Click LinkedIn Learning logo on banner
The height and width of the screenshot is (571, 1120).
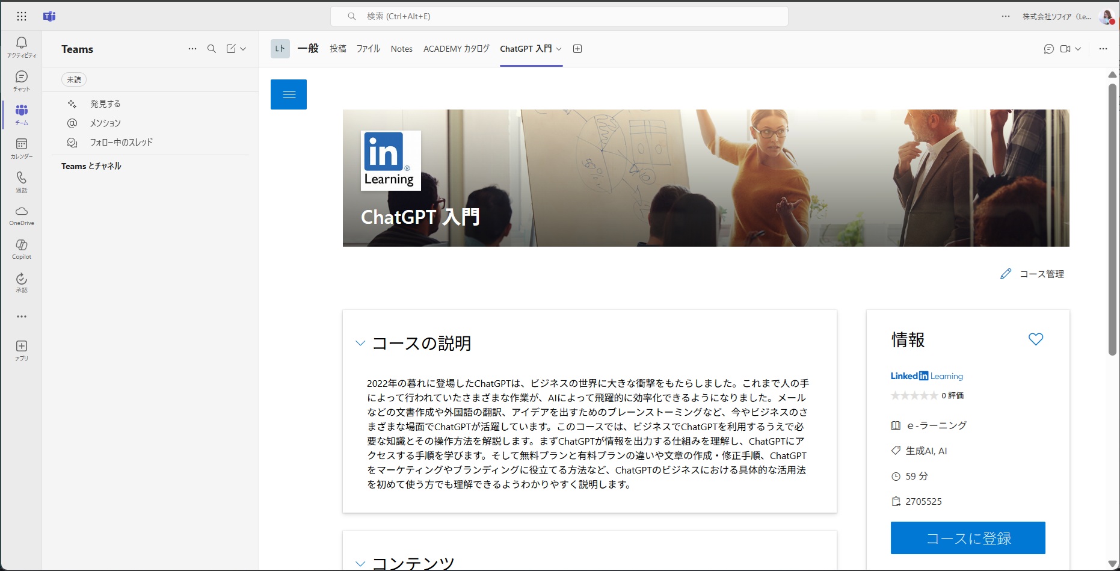pyautogui.click(x=391, y=161)
